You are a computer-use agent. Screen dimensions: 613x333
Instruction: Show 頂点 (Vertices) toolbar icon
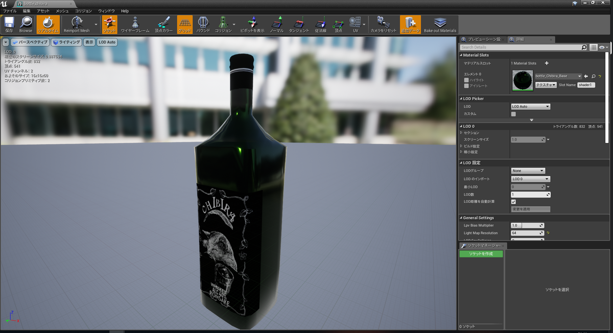click(338, 24)
